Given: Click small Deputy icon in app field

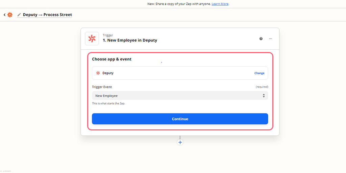Looking at the screenshot, I should tap(98, 73).
